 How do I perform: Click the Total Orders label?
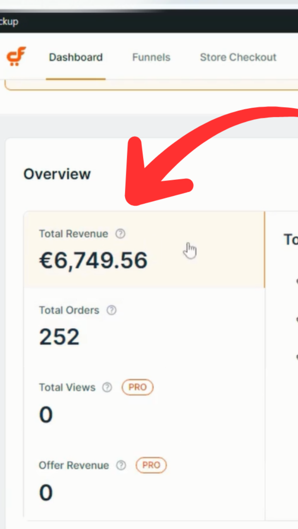tap(69, 310)
